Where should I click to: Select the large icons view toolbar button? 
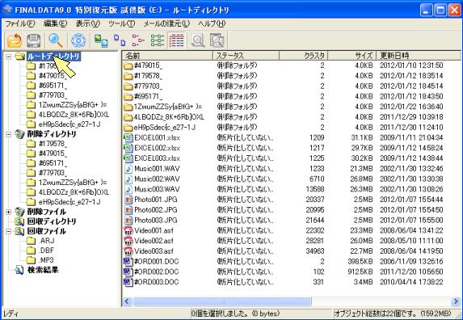[x=120, y=40]
